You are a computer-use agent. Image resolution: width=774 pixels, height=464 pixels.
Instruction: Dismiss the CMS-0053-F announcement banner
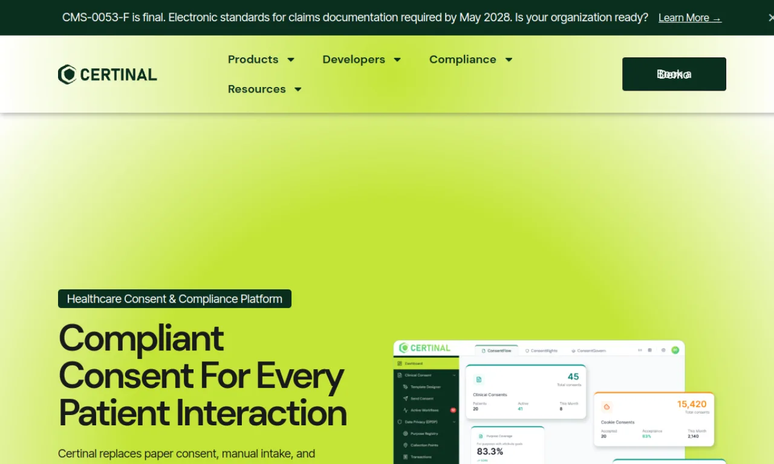770,18
